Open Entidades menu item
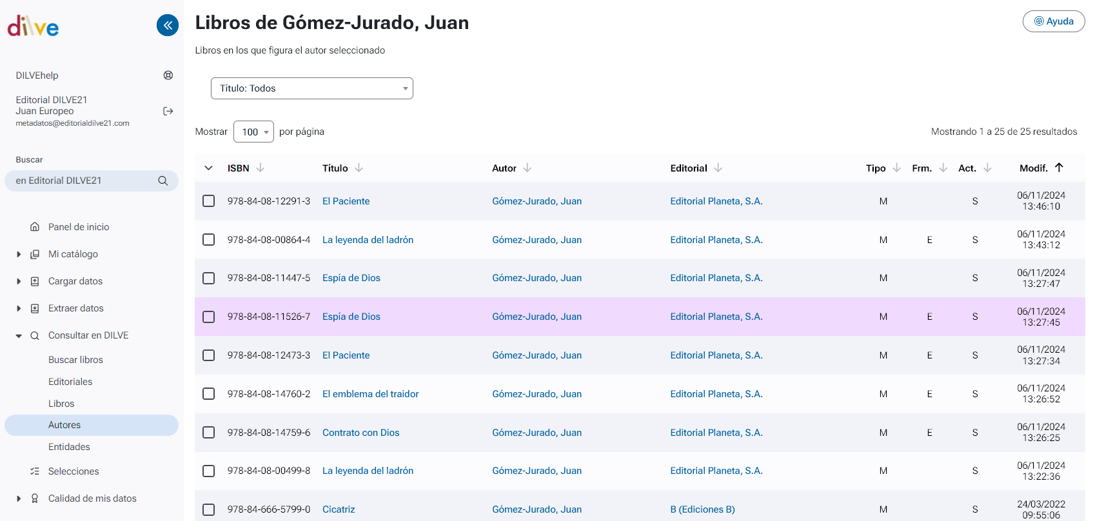1093x521 pixels. (x=69, y=447)
